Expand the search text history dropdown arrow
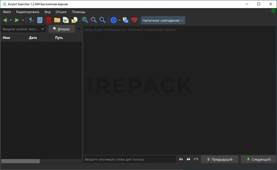The width and height of the screenshot is (277, 170). (43, 29)
